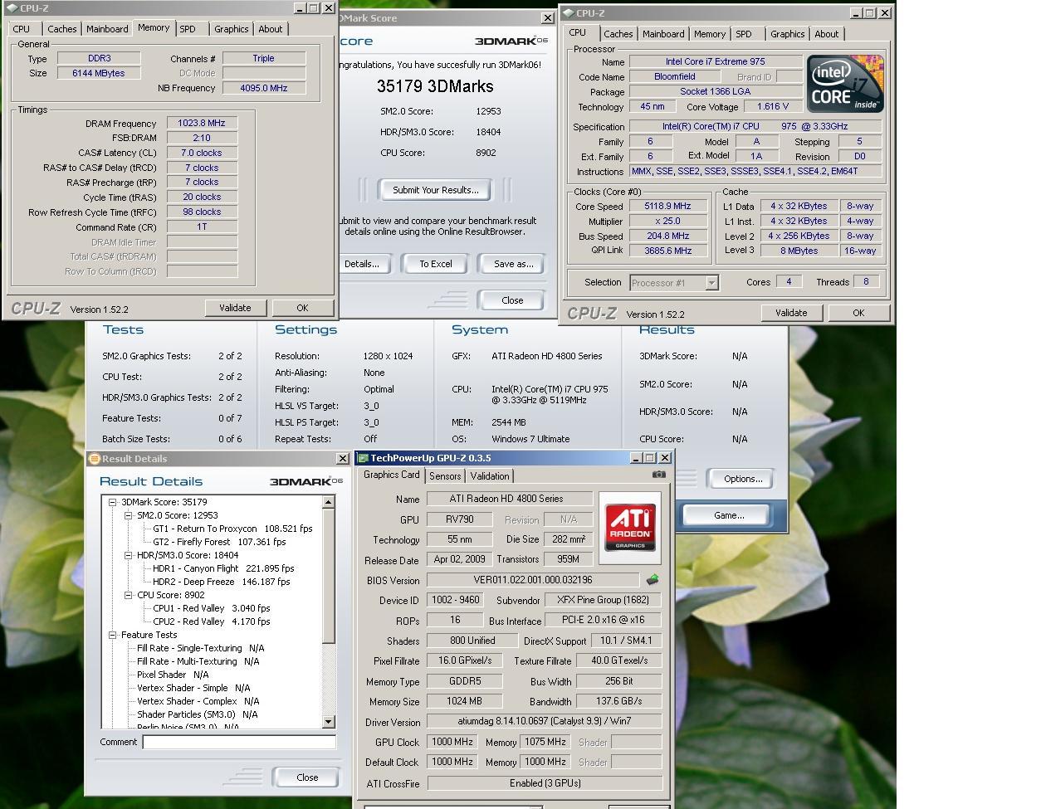Viewport: 1046px width, 809px height.
Task: Click the save BIOS icon beside BIOS Version
Action: pos(653,580)
